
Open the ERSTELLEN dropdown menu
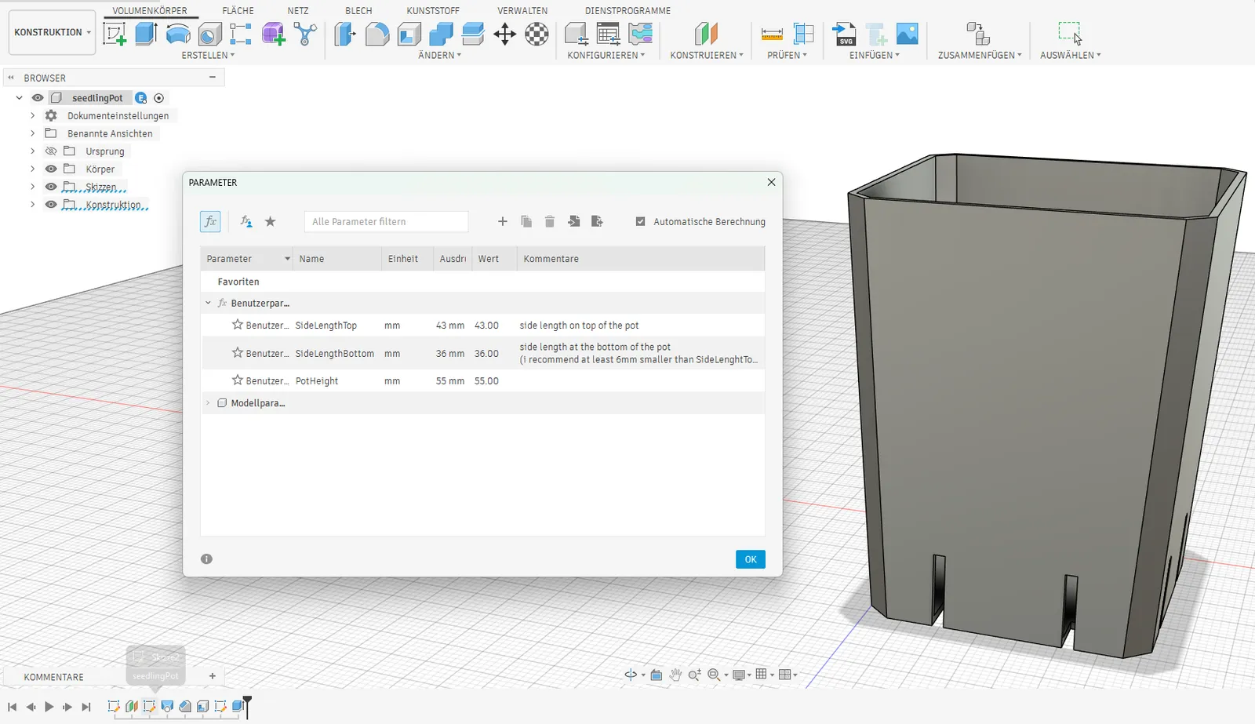208,55
